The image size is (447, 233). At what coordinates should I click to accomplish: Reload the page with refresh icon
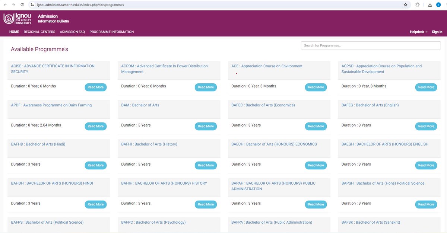pyautogui.click(x=22, y=5)
